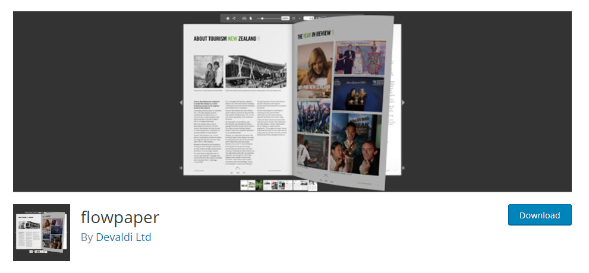Image resolution: width=589 pixels, height=273 pixels.
Task: Select single-page view icon in toolbar
Action: point(251,18)
